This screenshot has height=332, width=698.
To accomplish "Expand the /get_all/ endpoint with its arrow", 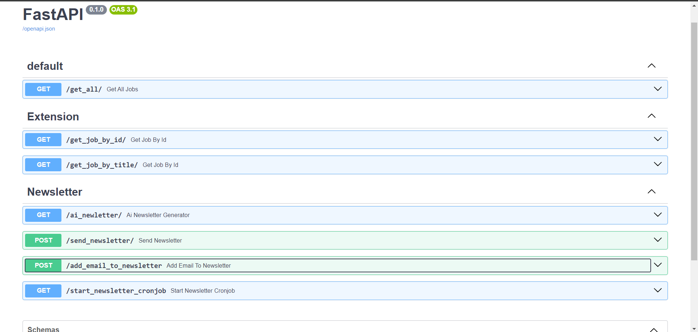I will point(658,89).
